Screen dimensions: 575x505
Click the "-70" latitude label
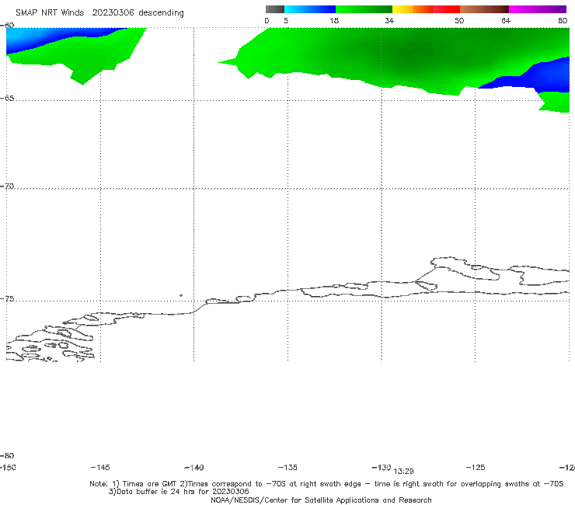7,186
